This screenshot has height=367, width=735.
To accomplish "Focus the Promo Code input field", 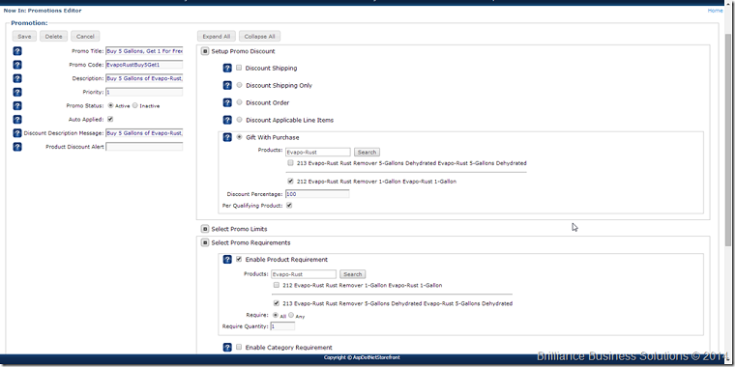I will 144,65.
